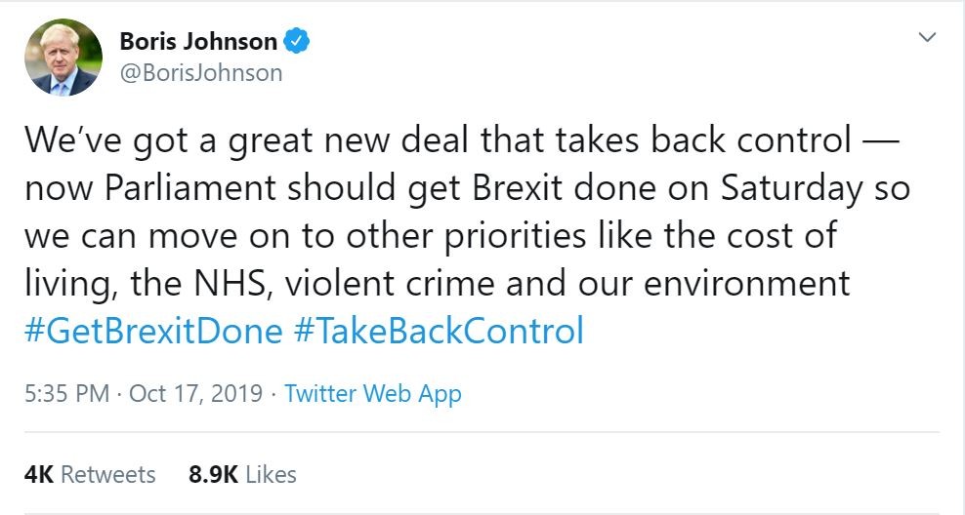Click the Boris Johnson display name

pyautogui.click(x=198, y=42)
